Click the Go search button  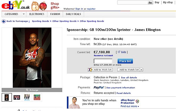tap(150, 3)
